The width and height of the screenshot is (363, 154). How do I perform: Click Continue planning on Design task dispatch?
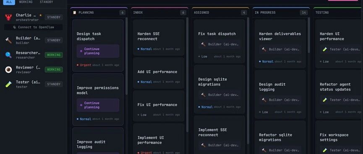98,51
